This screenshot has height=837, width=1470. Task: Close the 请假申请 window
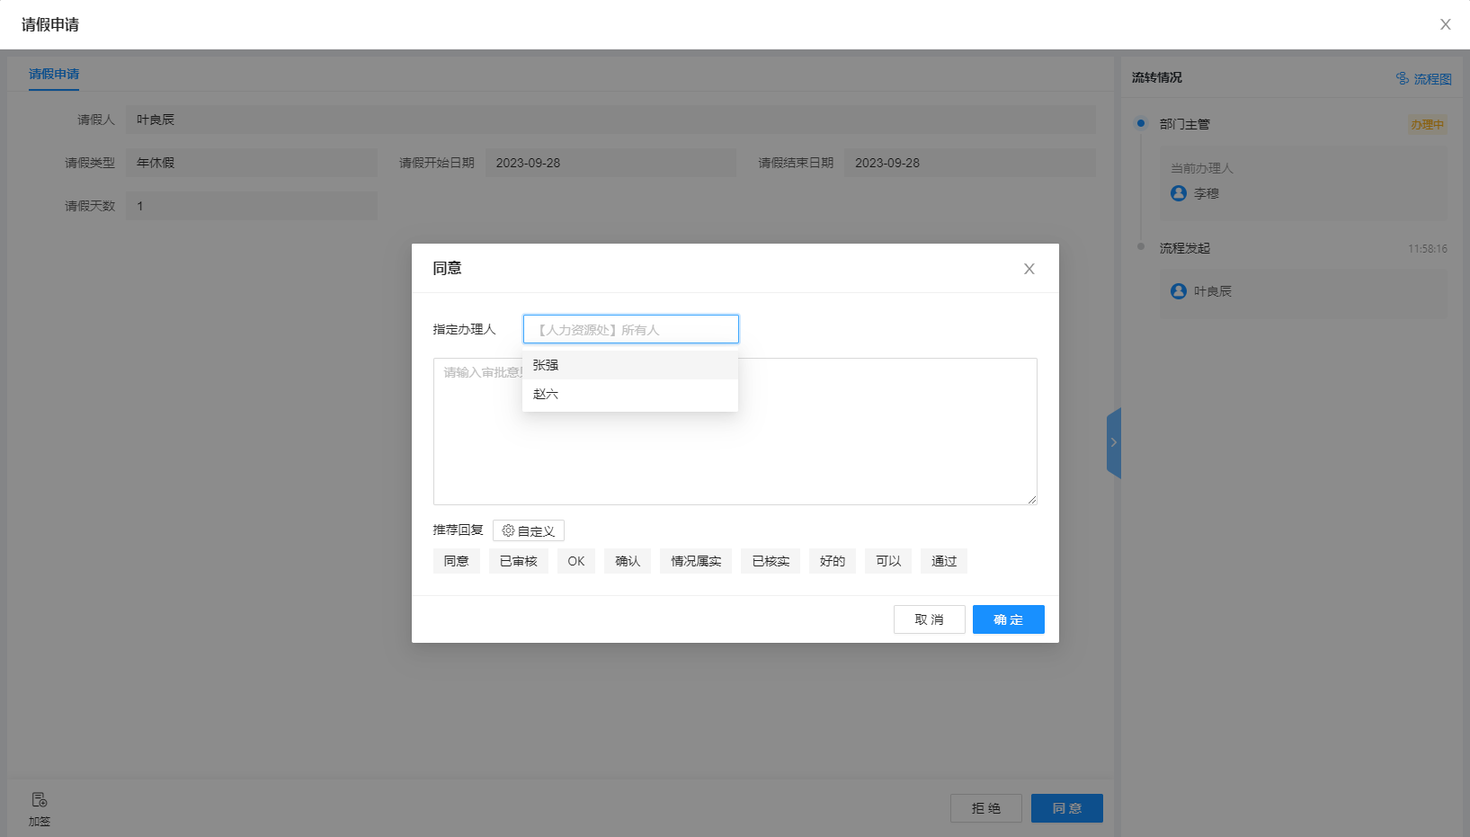(1445, 24)
